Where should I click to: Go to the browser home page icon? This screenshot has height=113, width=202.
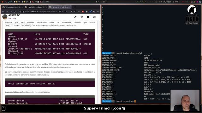tap(15, 12)
